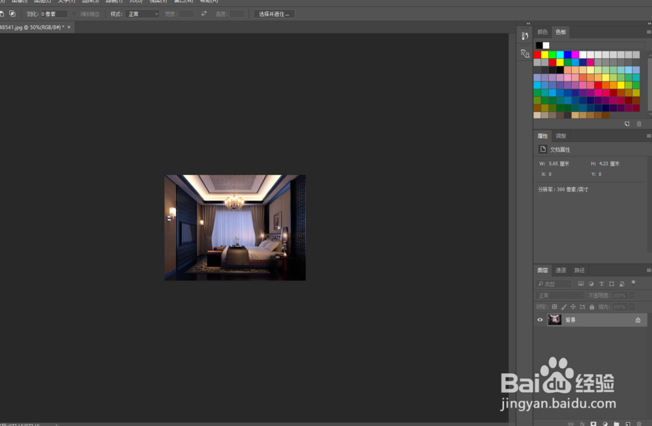Open the layer filter 类型 dropdown

tap(554, 284)
